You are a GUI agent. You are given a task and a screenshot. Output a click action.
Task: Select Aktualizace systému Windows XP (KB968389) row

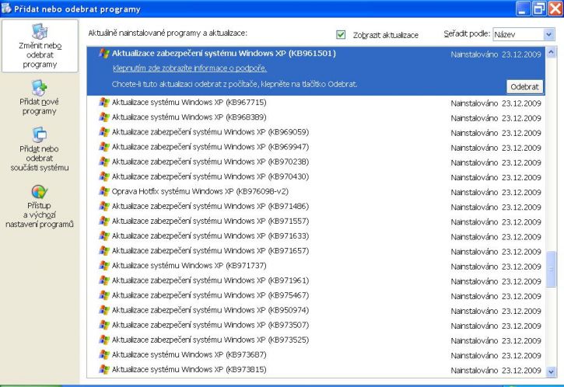click(x=316, y=117)
